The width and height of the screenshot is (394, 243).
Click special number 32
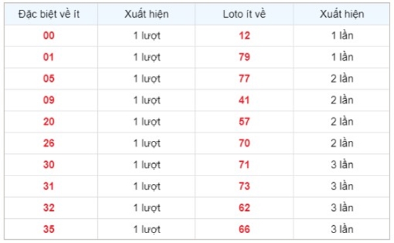pos(49,208)
